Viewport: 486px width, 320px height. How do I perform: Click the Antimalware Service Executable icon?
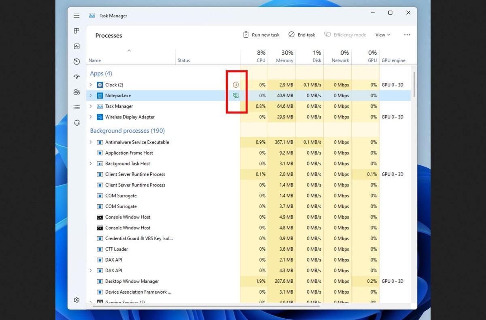point(100,142)
